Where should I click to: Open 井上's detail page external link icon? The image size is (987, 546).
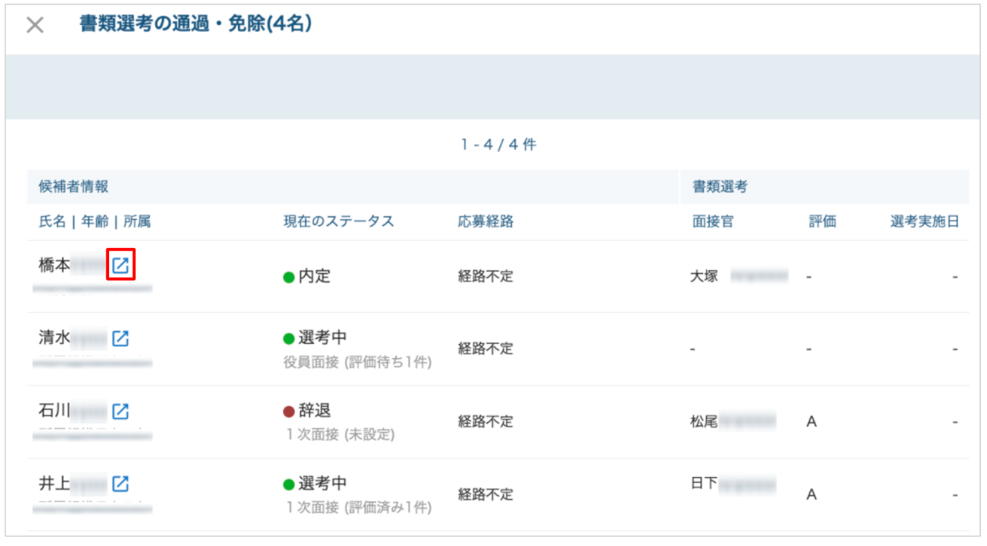click(x=120, y=484)
